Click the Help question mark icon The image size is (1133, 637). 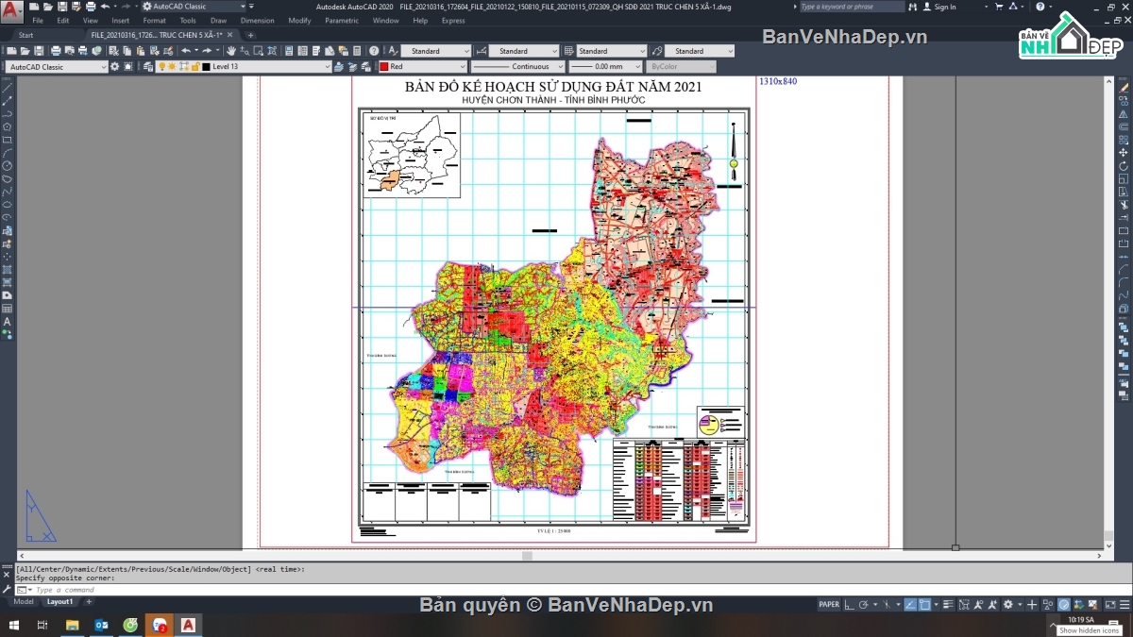tap(1040, 7)
